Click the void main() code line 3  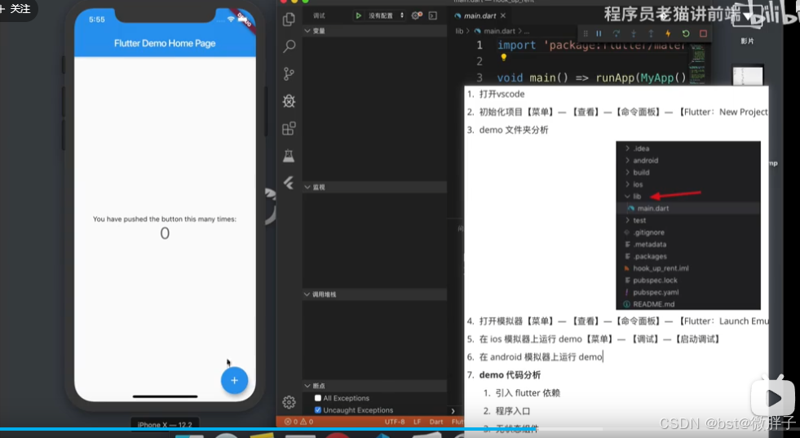tap(592, 77)
